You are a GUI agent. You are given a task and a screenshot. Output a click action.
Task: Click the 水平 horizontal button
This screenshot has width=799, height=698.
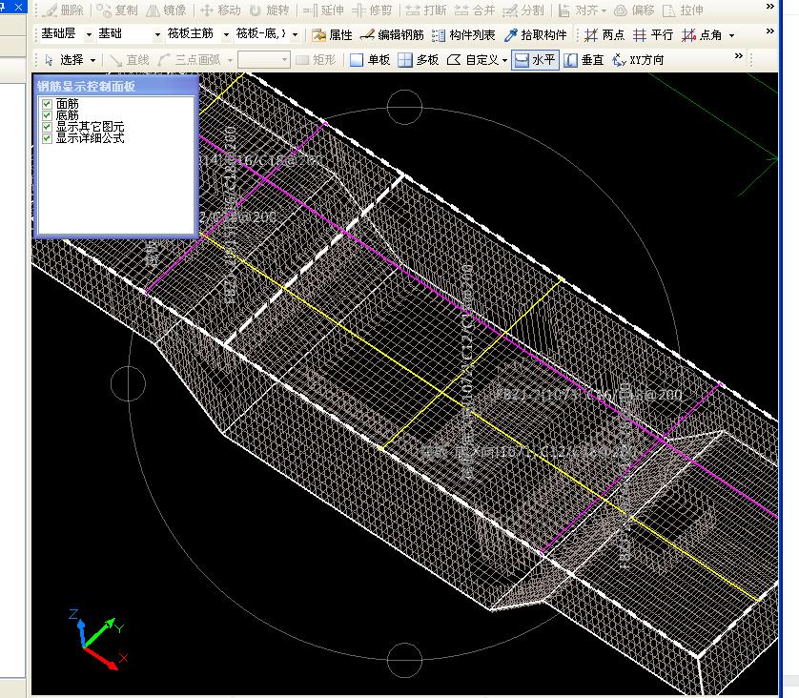pyautogui.click(x=535, y=60)
